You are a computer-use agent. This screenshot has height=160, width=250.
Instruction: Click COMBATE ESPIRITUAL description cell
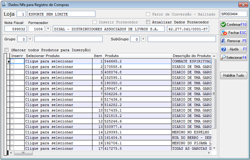point(192,61)
